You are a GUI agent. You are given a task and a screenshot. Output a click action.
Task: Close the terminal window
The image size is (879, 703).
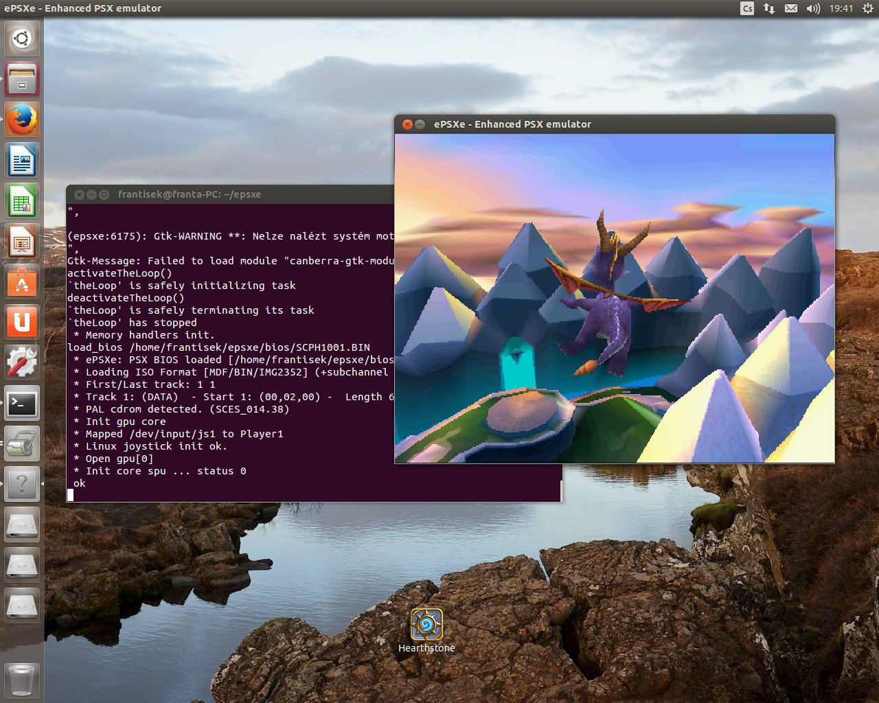point(79,194)
